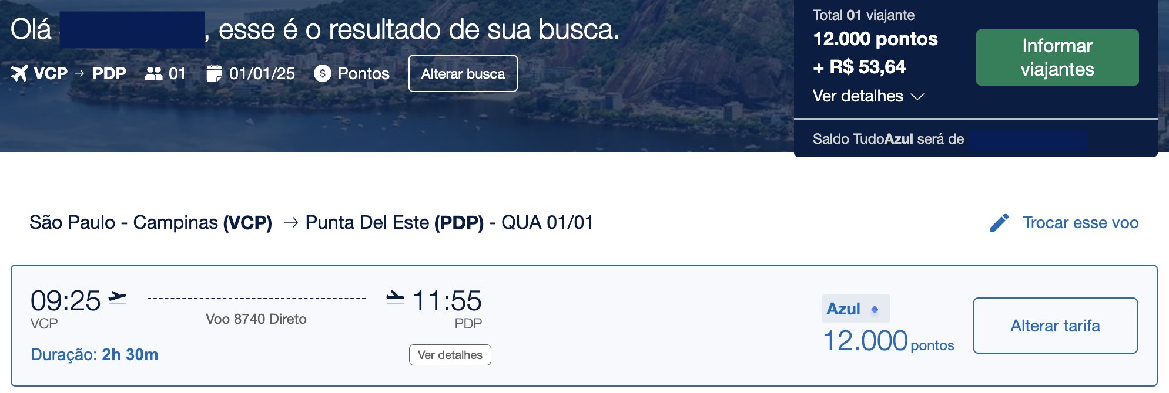1169x393 pixels.
Task: Click the diamond icon in Azul badge
Action: (x=875, y=309)
